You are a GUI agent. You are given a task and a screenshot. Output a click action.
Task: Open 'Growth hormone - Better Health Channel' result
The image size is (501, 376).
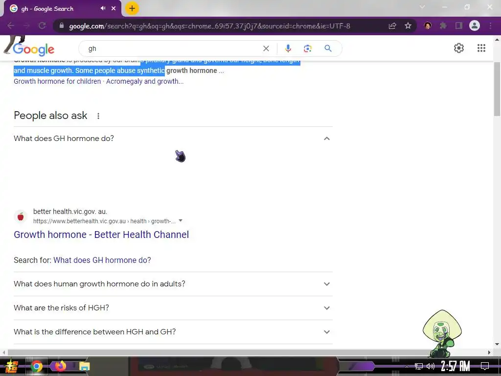click(101, 235)
